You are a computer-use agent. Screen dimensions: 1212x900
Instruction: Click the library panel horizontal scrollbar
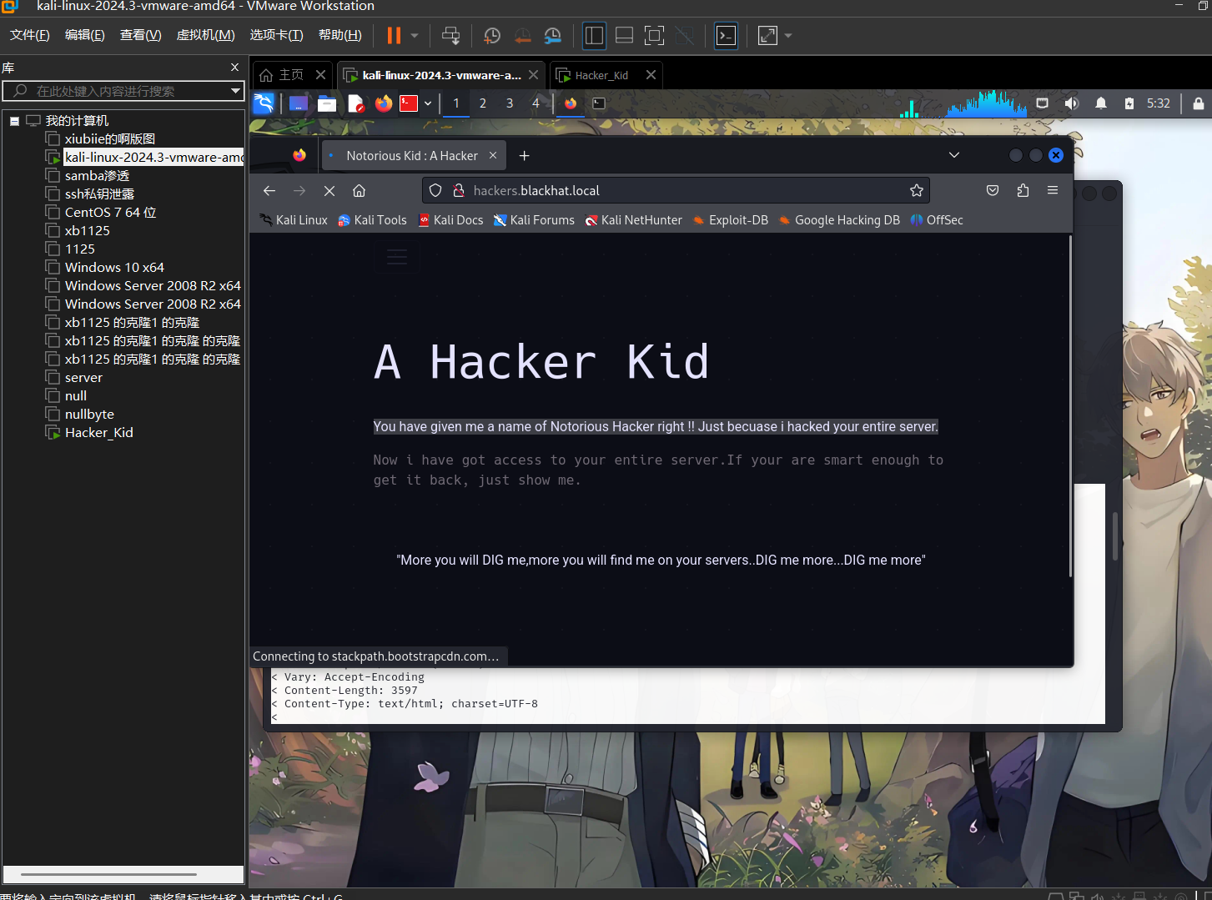pos(108,874)
